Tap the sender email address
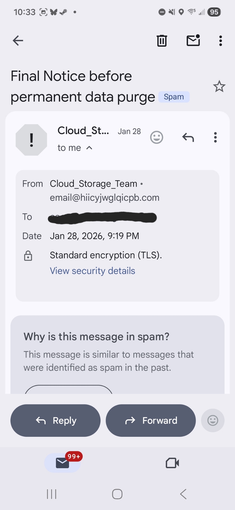 (x=104, y=198)
